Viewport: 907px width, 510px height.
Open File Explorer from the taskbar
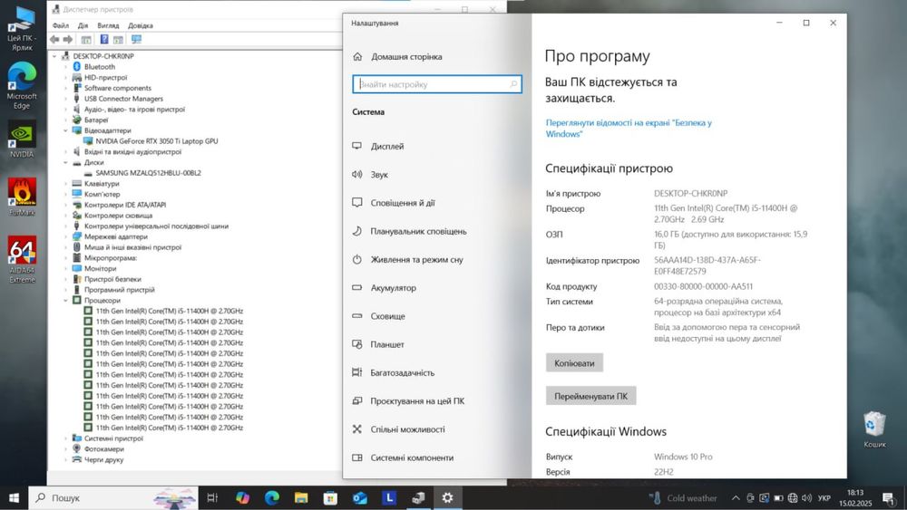coord(301,498)
